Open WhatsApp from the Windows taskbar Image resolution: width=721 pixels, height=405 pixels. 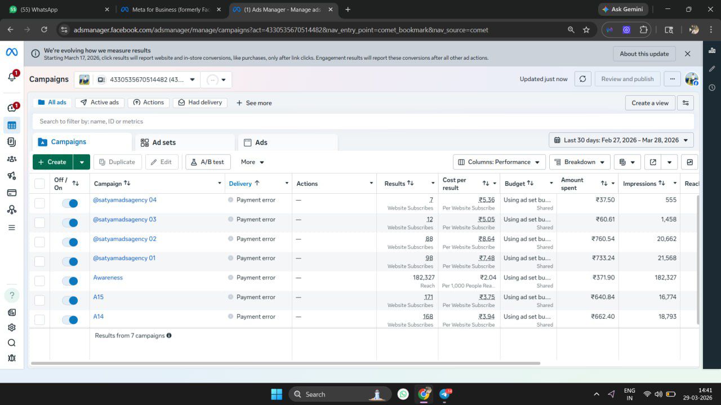coord(403,394)
